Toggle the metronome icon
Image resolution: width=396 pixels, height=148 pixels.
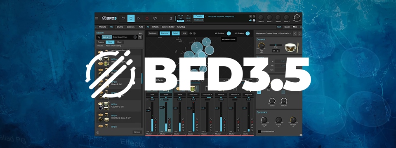pyautogui.click(x=171, y=18)
